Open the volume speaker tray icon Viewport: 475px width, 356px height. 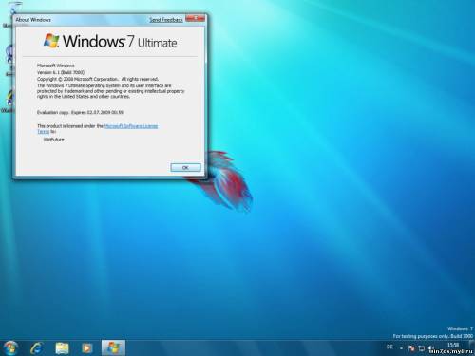click(x=431, y=348)
